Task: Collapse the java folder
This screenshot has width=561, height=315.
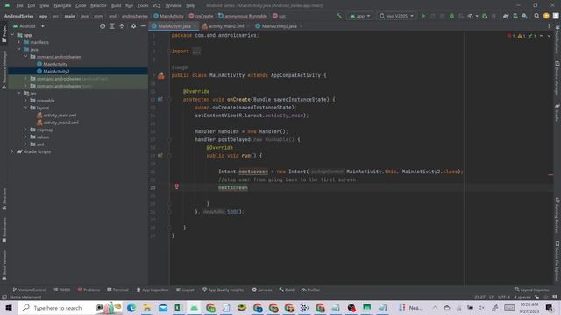Action: coord(19,49)
